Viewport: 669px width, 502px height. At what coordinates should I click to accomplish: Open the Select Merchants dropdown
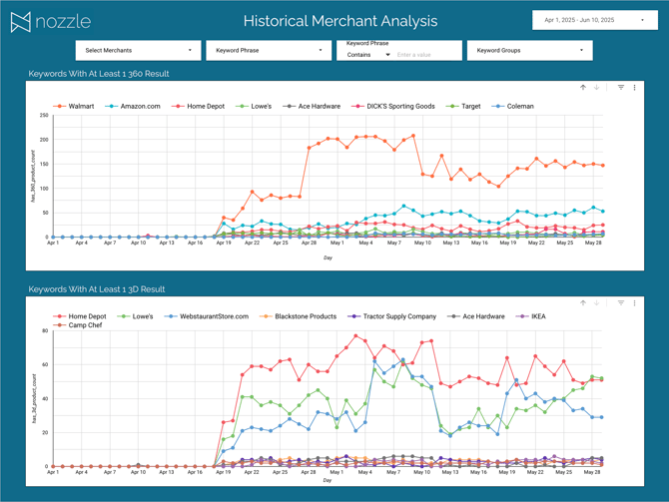point(138,50)
